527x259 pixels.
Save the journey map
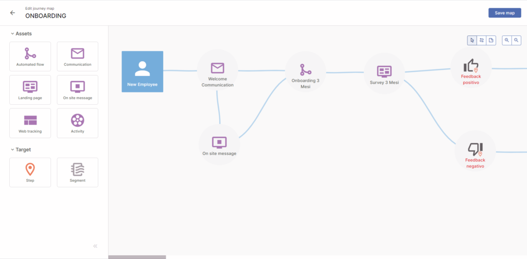pyautogui.click(x=504, y=13)
